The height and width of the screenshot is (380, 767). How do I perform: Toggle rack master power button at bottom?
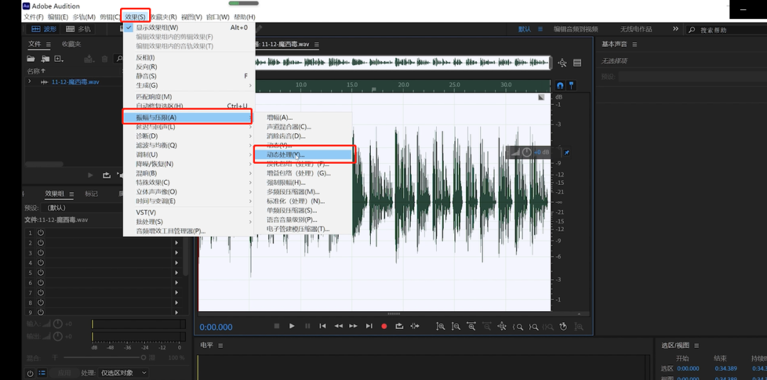coord(30,373)
